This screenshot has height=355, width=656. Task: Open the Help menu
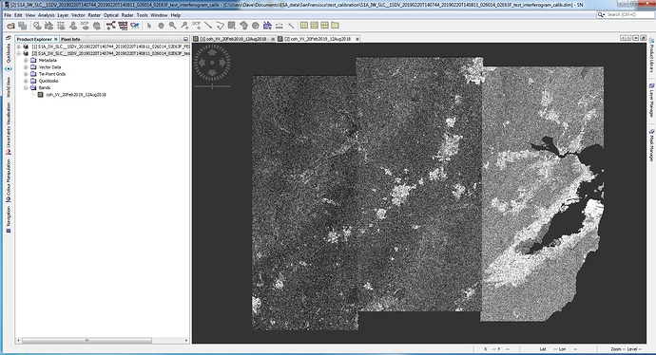[176, 15]
